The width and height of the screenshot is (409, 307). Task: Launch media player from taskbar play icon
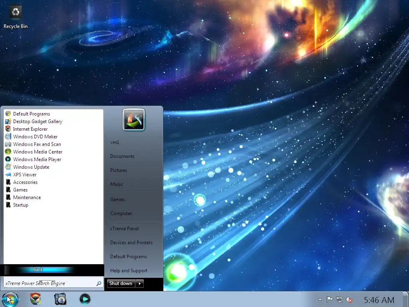click(x=85, y=299)
